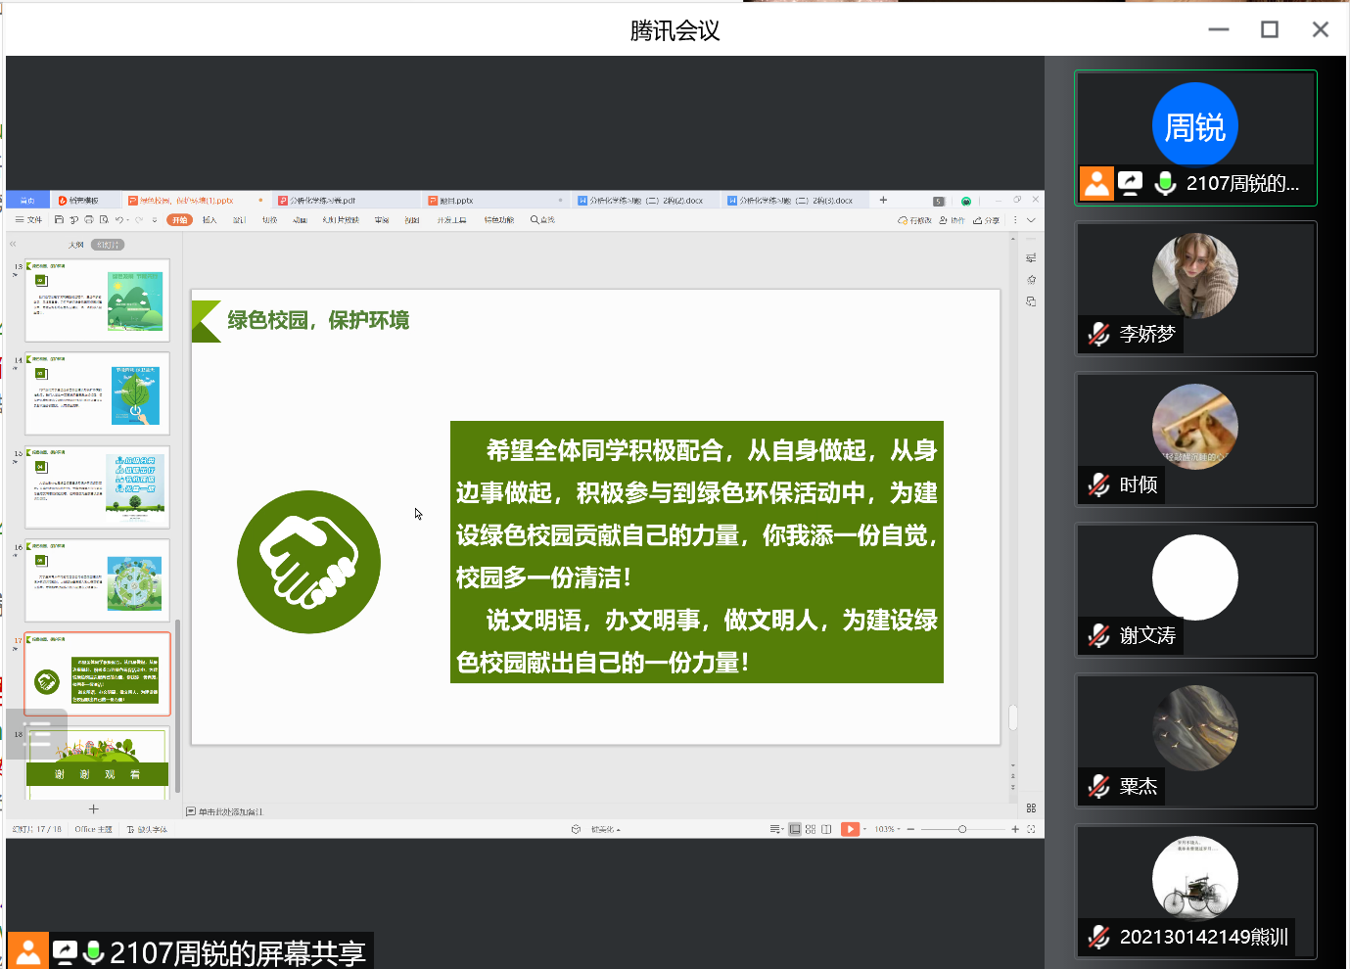Click notes area 单击此处添加备注

tap(231, 811)
